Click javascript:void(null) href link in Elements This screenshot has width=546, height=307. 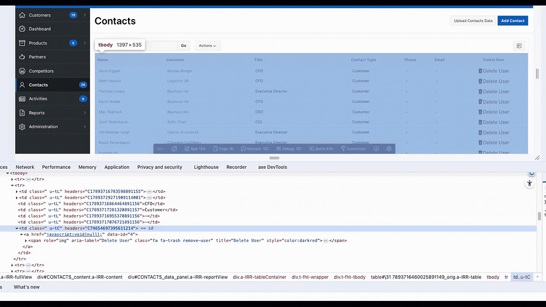pyautogui.click(x=75, y=235)
